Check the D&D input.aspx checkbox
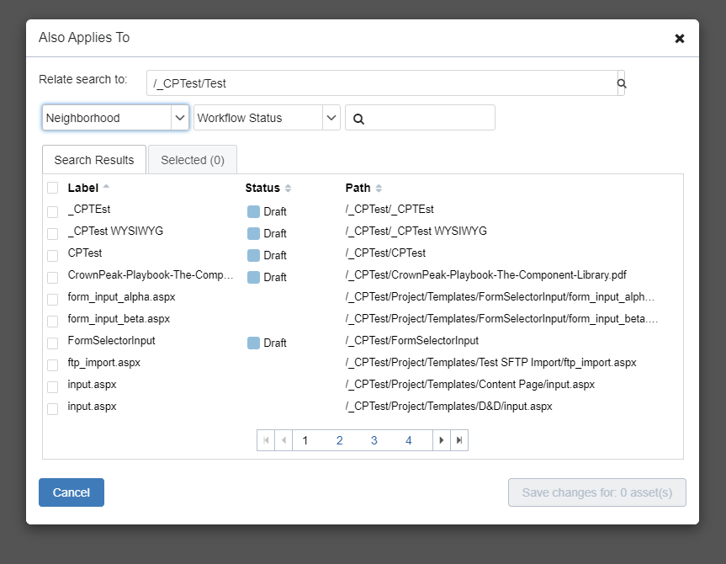This screenshot has width=726, height=564. (53, 409)
